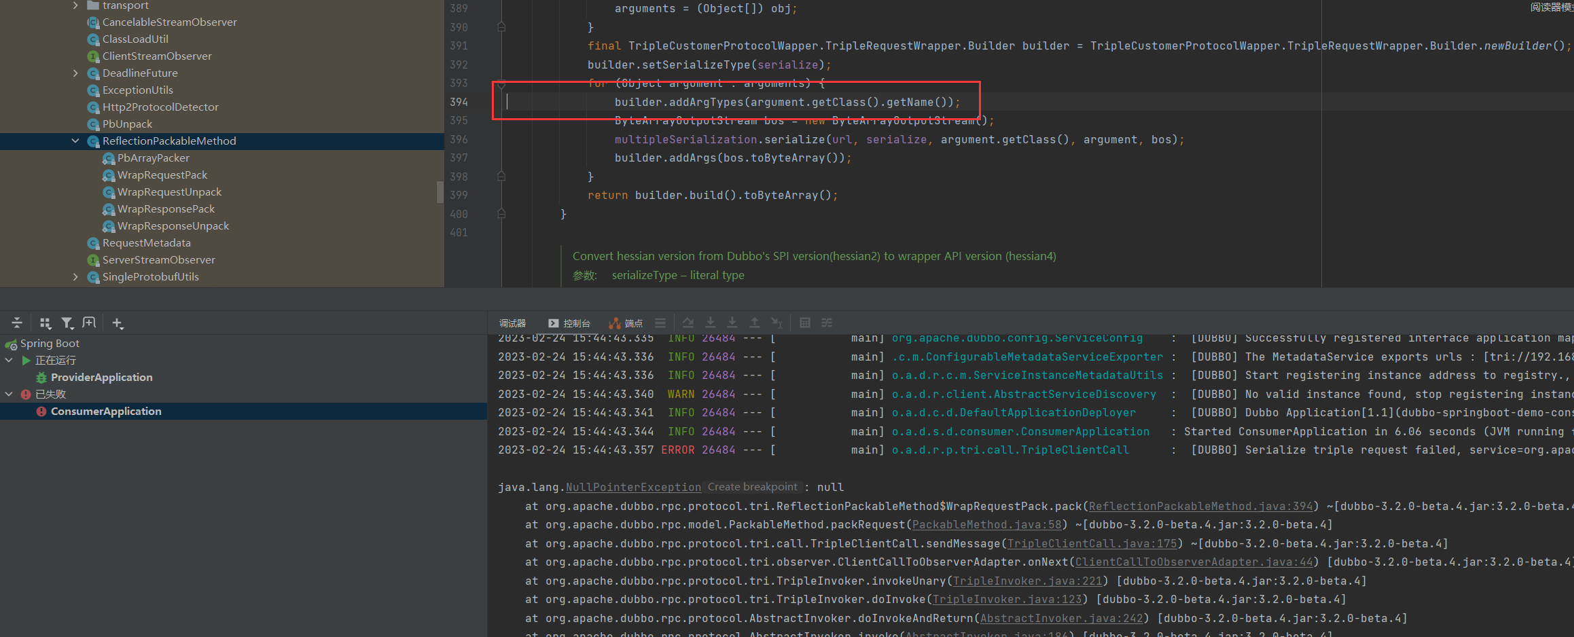Collapse the 正在运行 group
The height and width of the screenshot is (637, 1574).
tap(10, 361)
